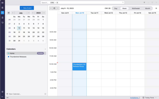Toggle the Today Pane
Image resolution: width=159 pixels, height=99 pixels.
coord(149,98)
